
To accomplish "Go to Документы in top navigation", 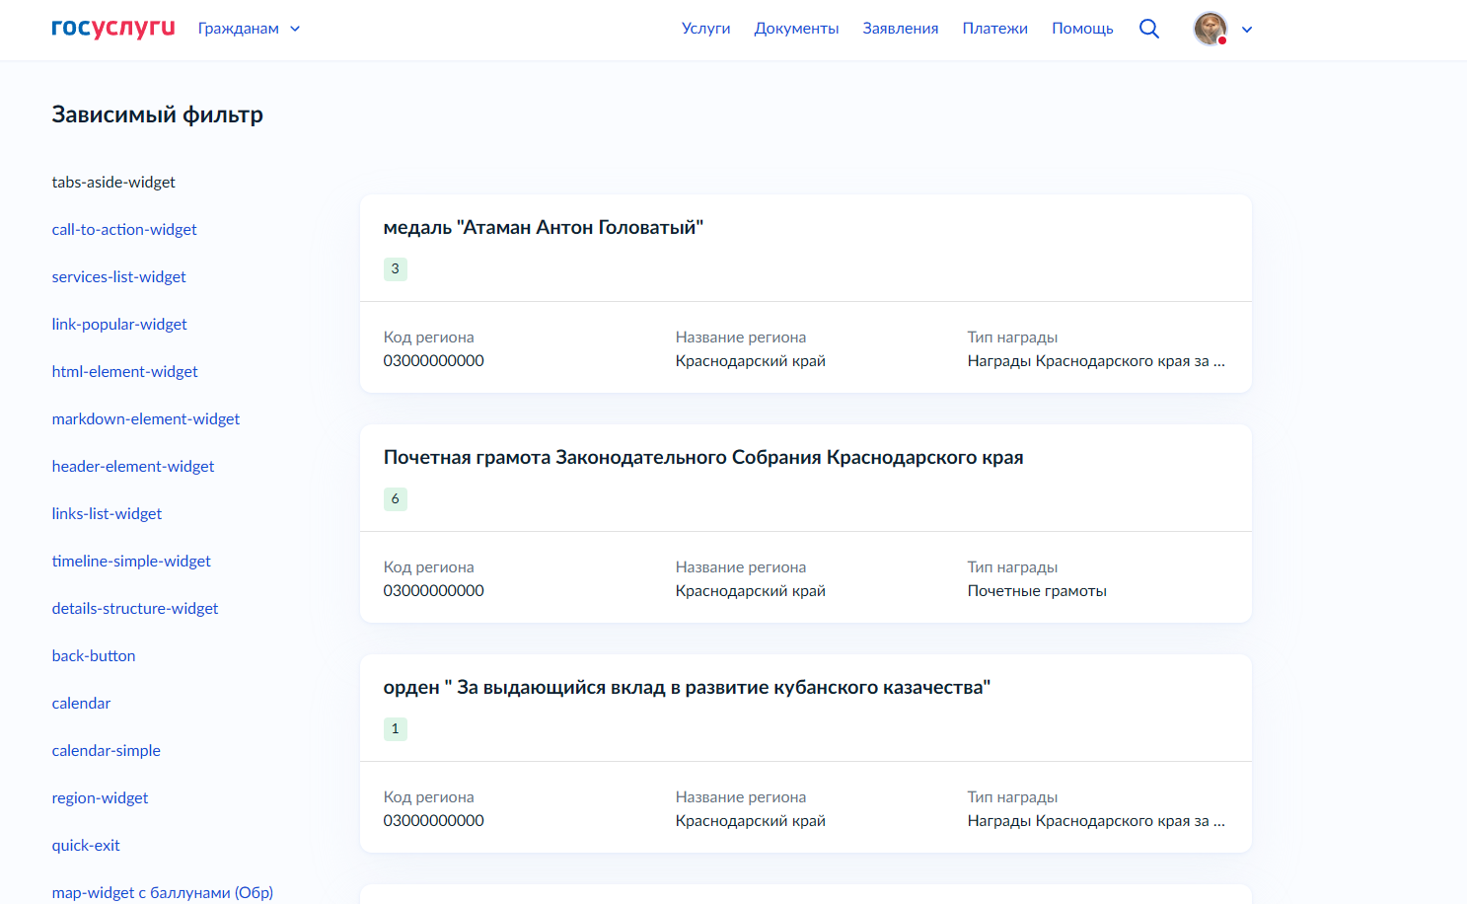I will [796, 29].
